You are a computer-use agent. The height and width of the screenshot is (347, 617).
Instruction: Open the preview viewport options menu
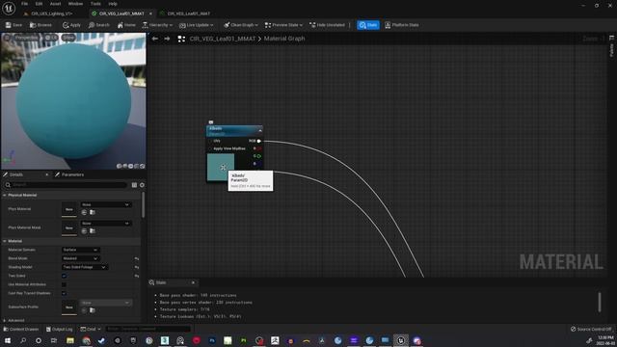tap(7, 38)
